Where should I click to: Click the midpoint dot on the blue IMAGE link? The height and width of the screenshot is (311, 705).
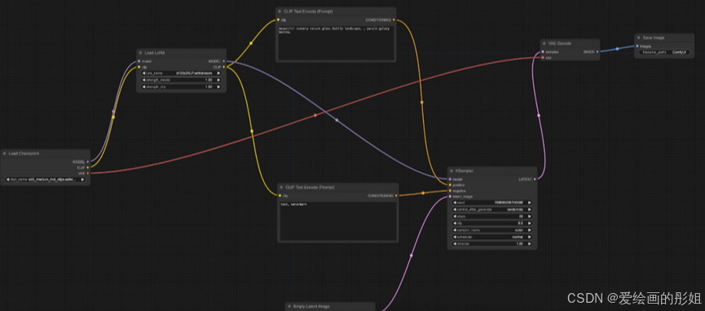tap(617, 49)
